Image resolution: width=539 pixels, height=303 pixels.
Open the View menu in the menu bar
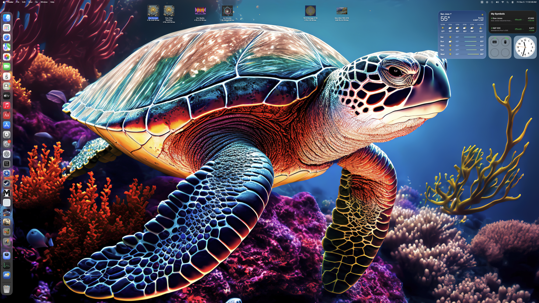pos(30,2)
